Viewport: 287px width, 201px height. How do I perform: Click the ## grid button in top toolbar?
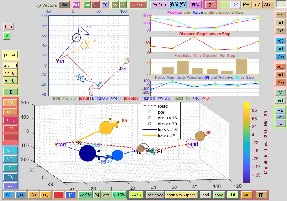pos(235,5)
